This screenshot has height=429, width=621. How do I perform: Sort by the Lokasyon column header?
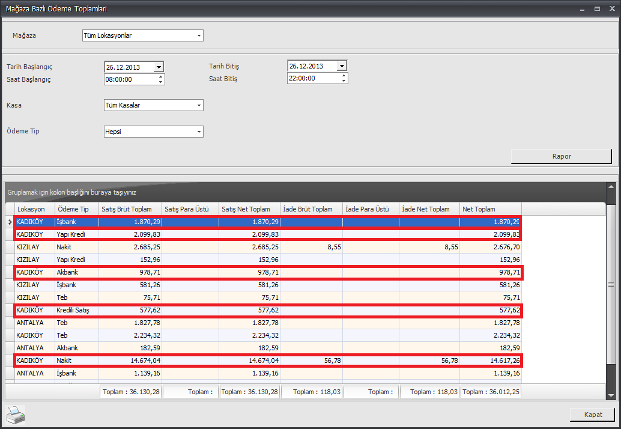(35, 209)
